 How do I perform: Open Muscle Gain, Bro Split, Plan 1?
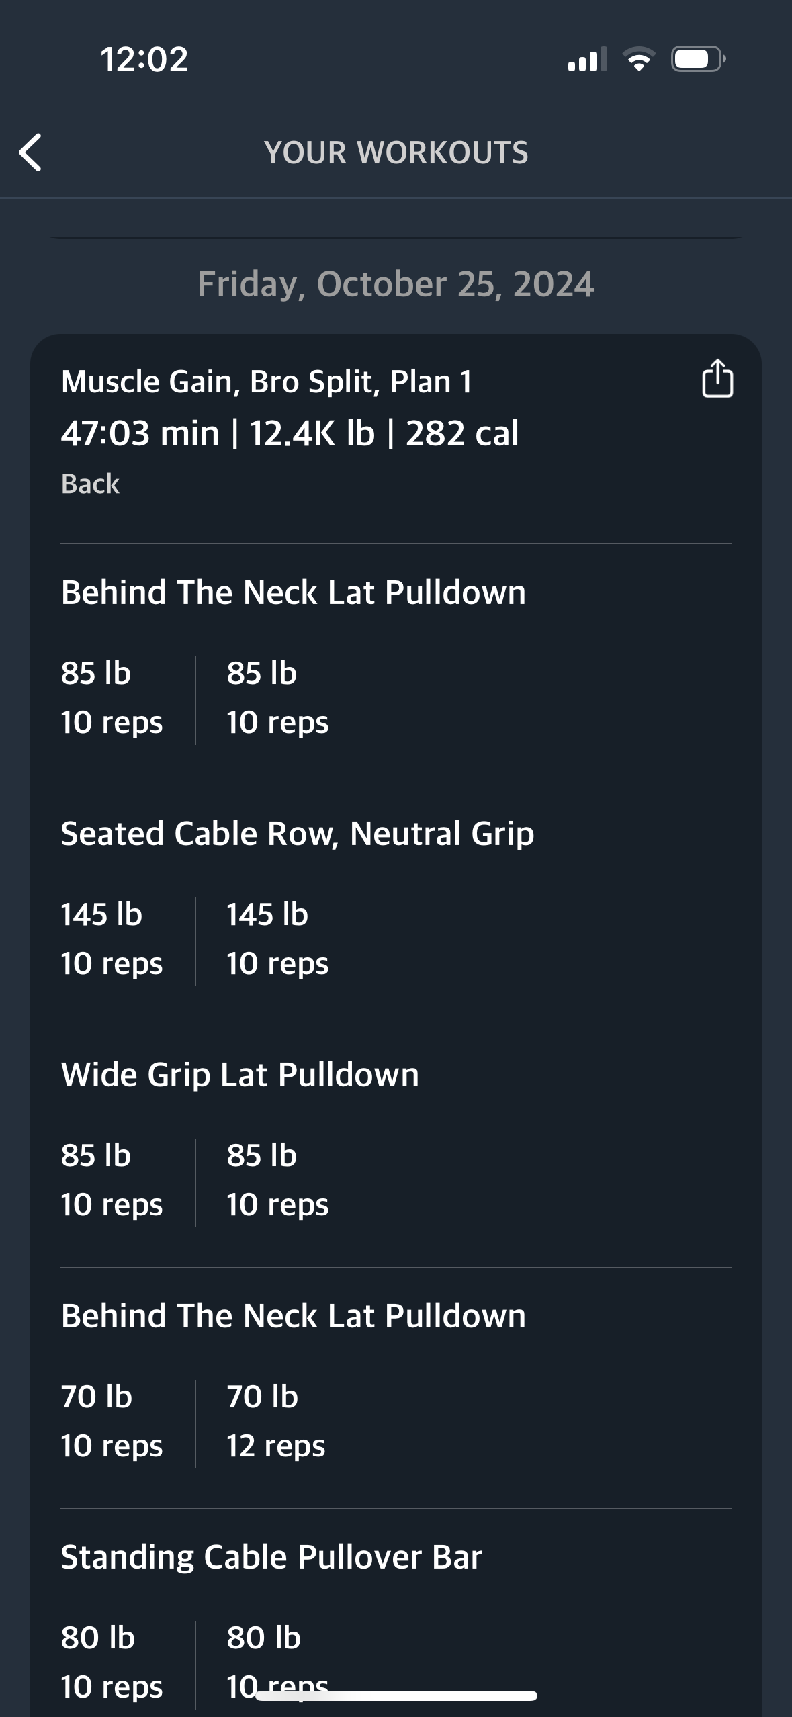point(266,382)
